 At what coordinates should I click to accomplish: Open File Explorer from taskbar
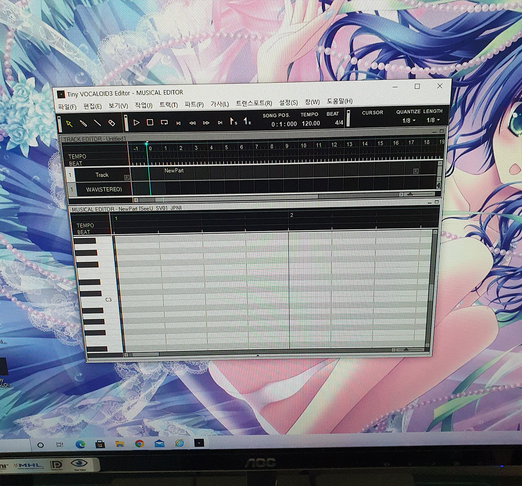tap(120, 444)
